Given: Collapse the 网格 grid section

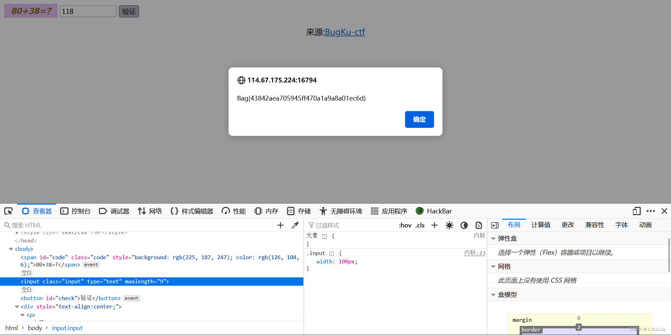Looking at the screenshot, I should click(493, 267).
